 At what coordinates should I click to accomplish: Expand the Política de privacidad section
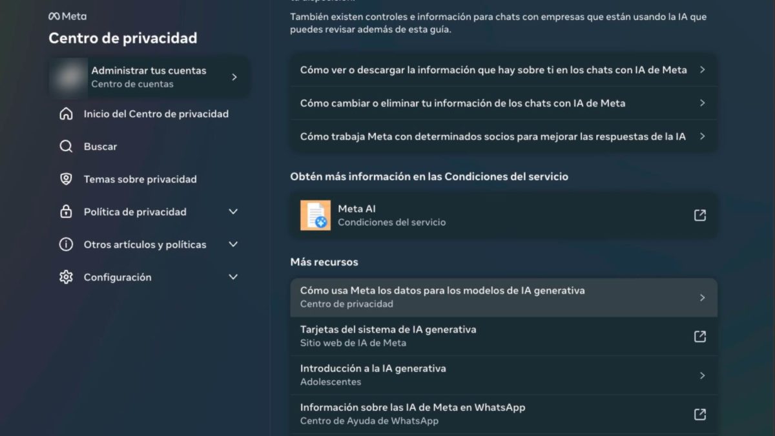233,212
